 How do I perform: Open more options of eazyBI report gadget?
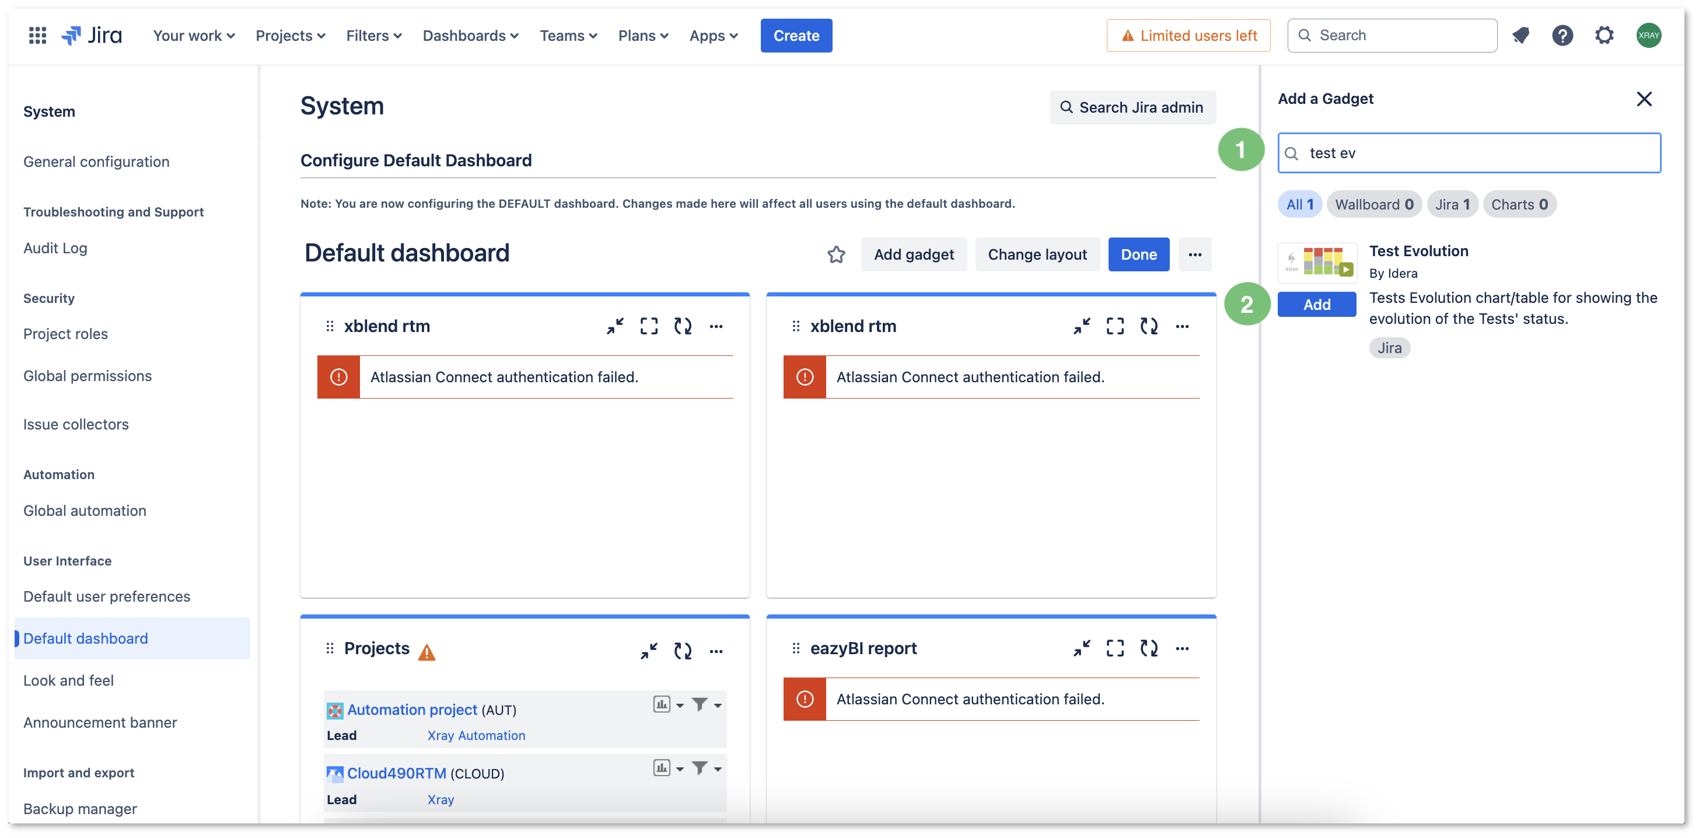(1183, 648)
